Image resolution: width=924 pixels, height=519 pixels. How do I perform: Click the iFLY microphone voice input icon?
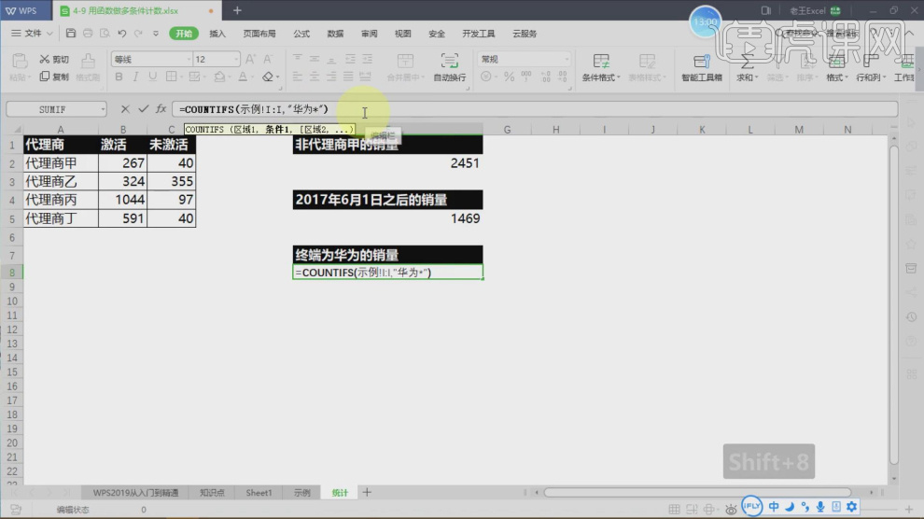(x=820, y=507)
